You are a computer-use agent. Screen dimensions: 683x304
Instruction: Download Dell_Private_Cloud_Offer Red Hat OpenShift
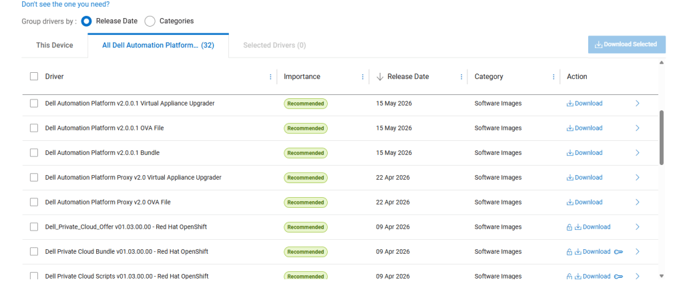[592, 226]
